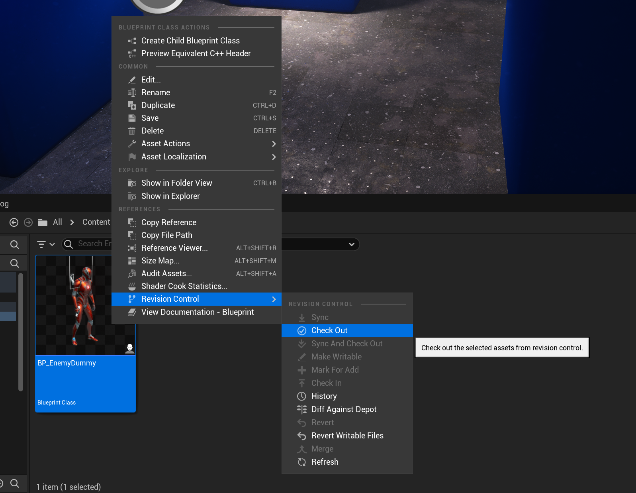Click the Revision Control branch icon
The height and width of the screenshot is (493, 636).
(x=132, y=299)
